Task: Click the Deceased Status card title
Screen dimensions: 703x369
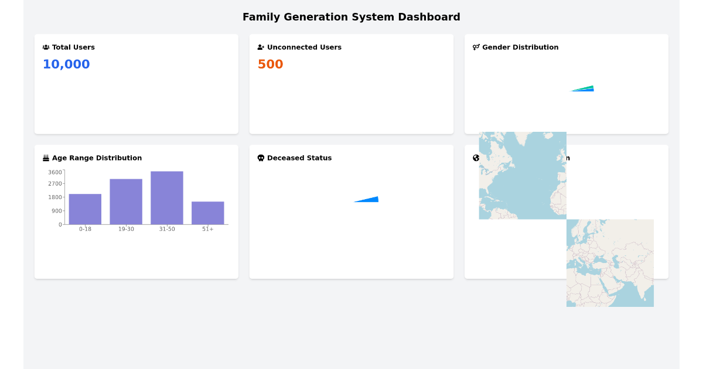Action: pos(299,158)
